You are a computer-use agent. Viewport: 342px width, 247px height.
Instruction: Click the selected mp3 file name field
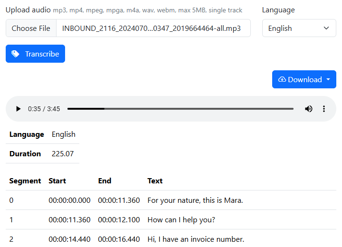(153, 28)
